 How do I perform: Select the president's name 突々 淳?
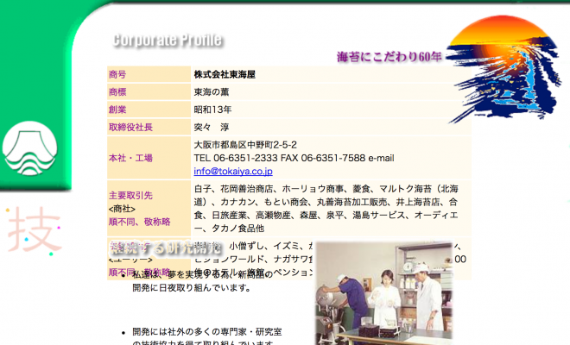212,127
